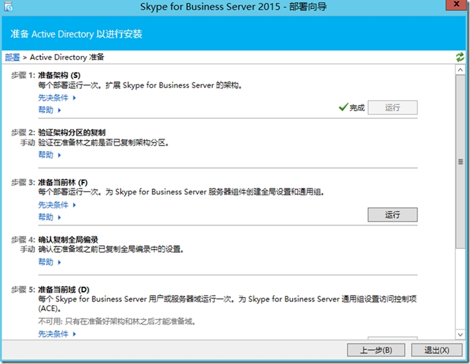Close the deployment wizard window
This screenshot has height=364, width=470.
pos(456,4)
